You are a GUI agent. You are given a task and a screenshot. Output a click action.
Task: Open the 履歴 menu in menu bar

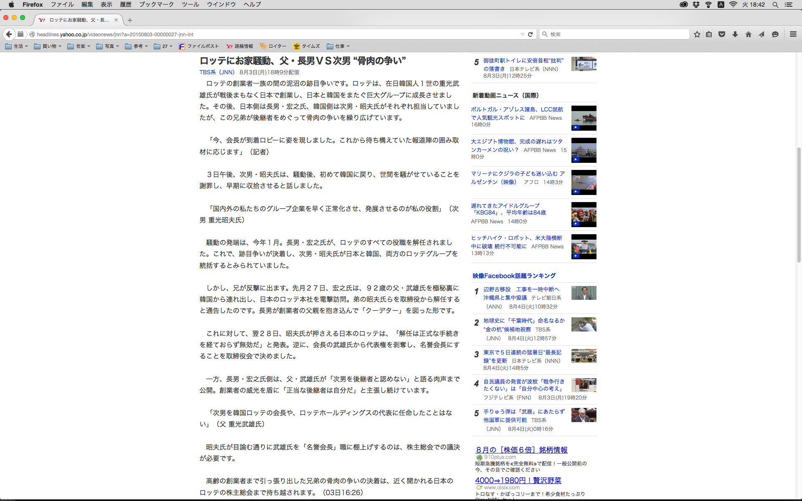point(125,5)
